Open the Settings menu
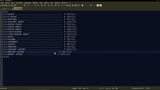Image resolution: width=160 pixels, height=90 pixels. coord(35,3)
